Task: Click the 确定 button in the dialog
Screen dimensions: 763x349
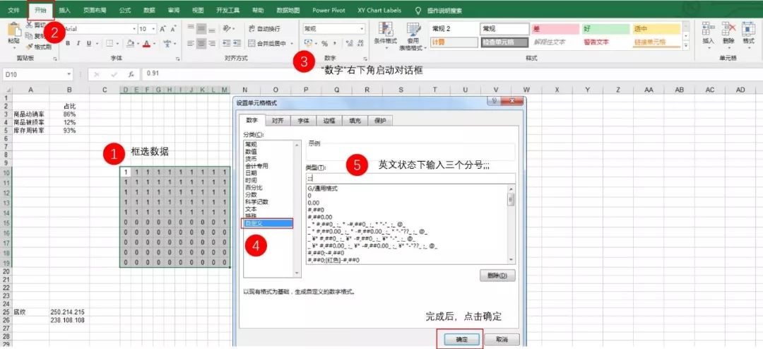Action: [x=460, y=339]
